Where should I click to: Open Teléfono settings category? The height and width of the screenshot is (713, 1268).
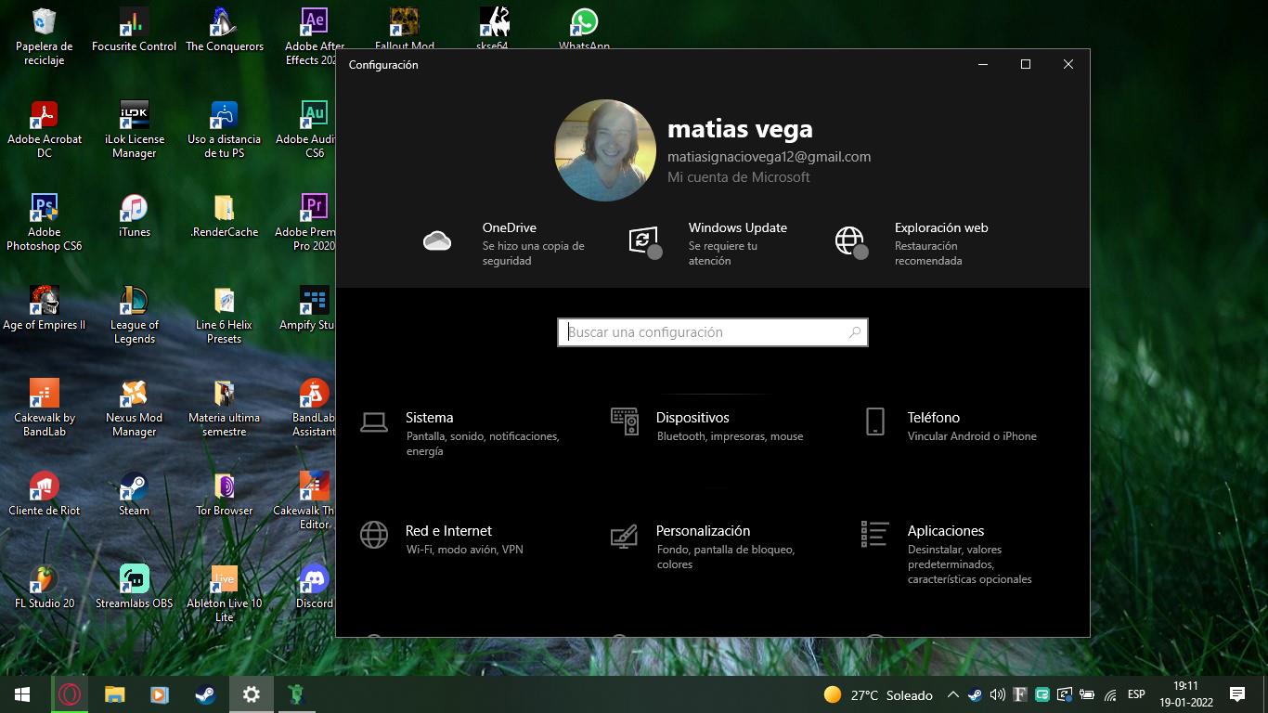[933, 419]
